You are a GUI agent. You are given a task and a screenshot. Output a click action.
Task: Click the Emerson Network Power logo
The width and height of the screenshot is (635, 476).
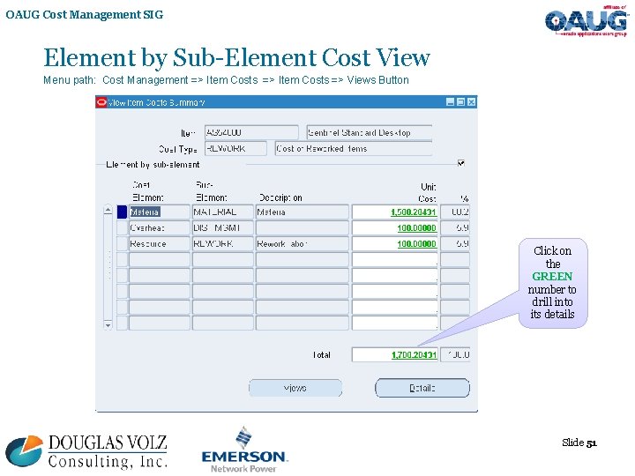coord(244,450)
